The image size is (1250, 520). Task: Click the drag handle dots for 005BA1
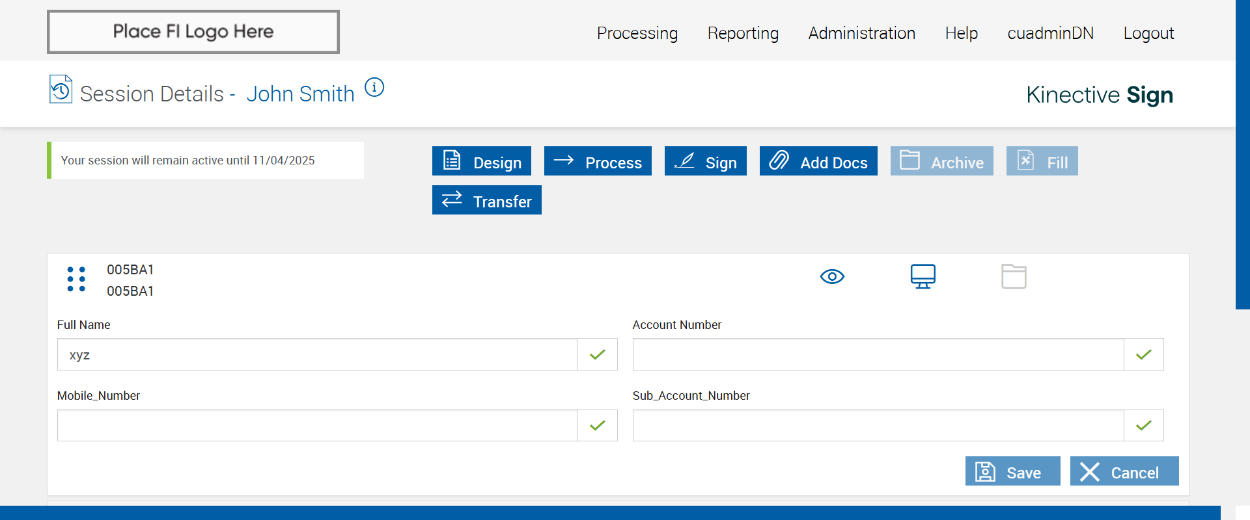76,279
